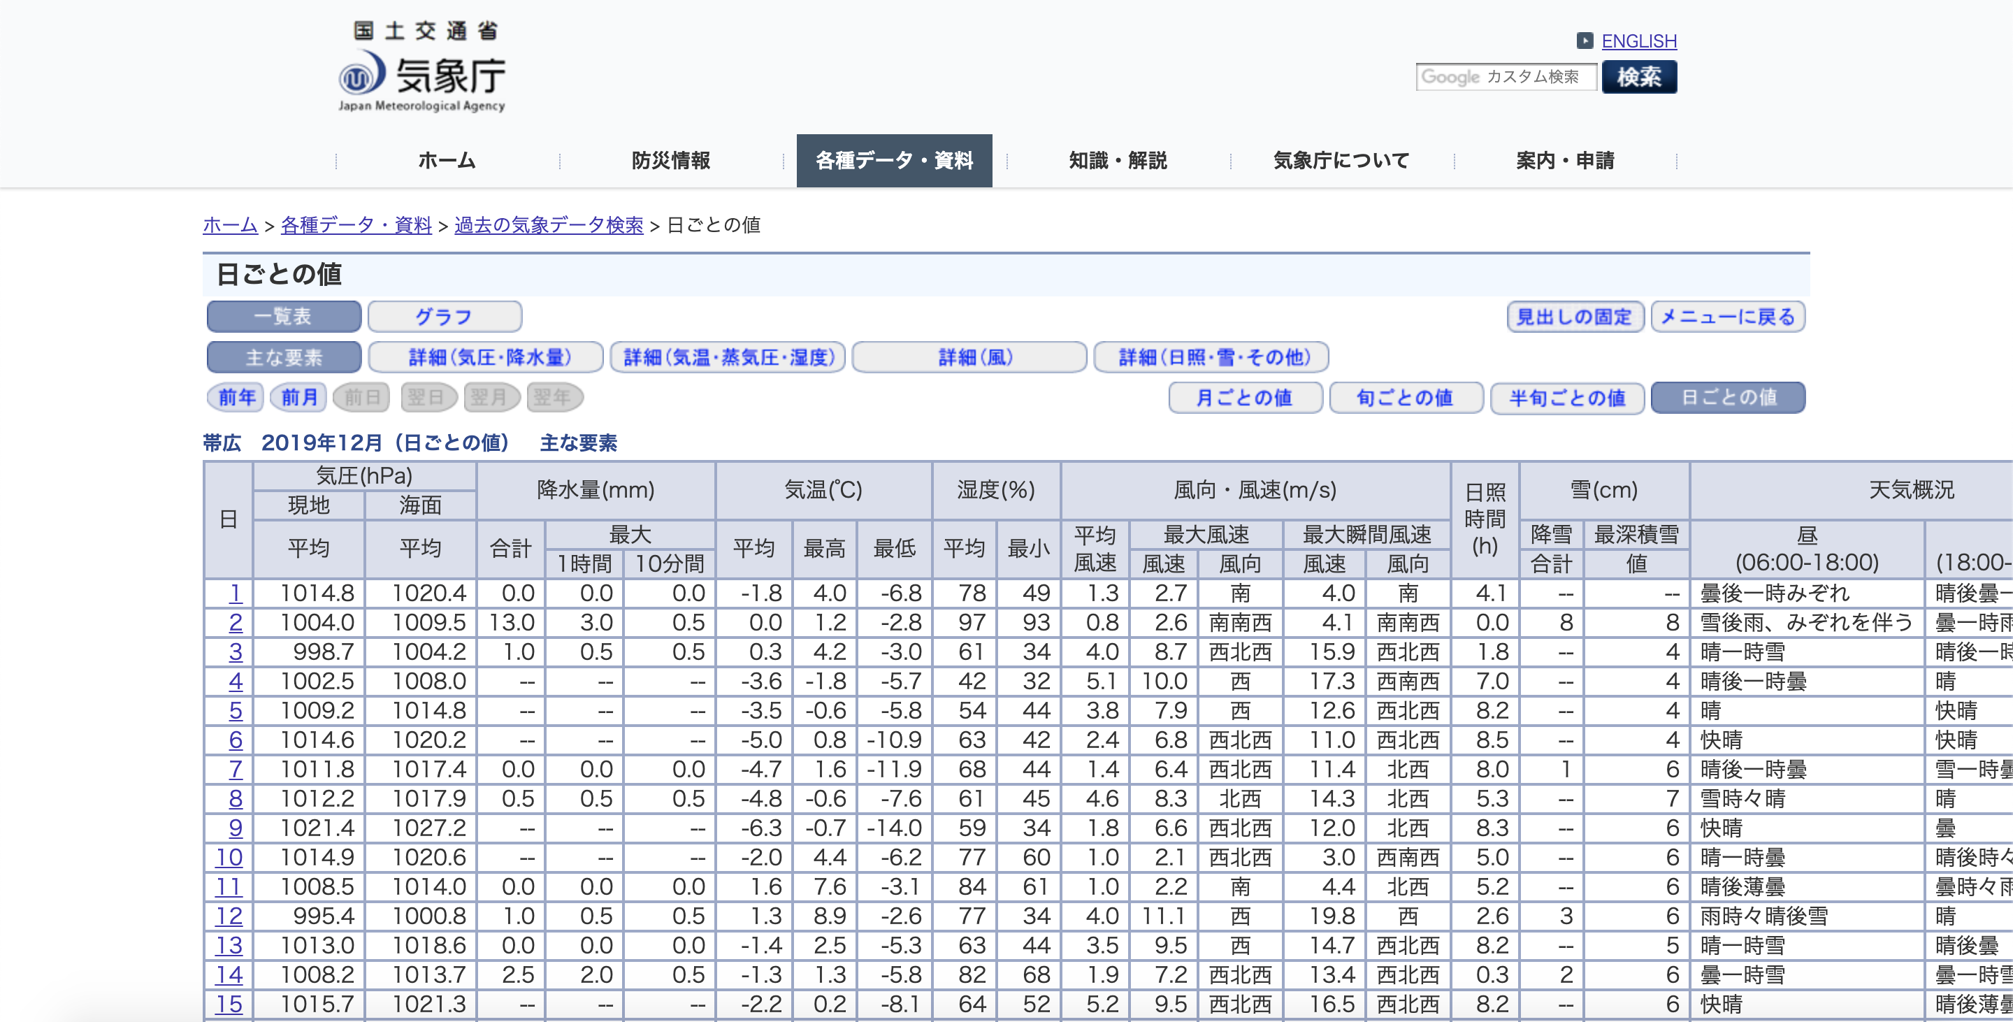Click the arrow icon beside ENGLISH
The width and height of the screenshot is (2013, 1022).
1585,41
